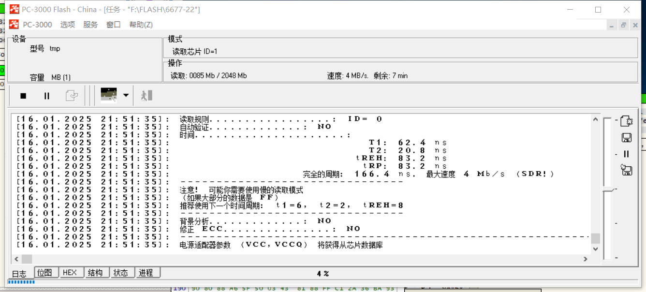Click the floppy disk icon with an arrow
This screenshot has height=292, width=646.
point(626,170)
